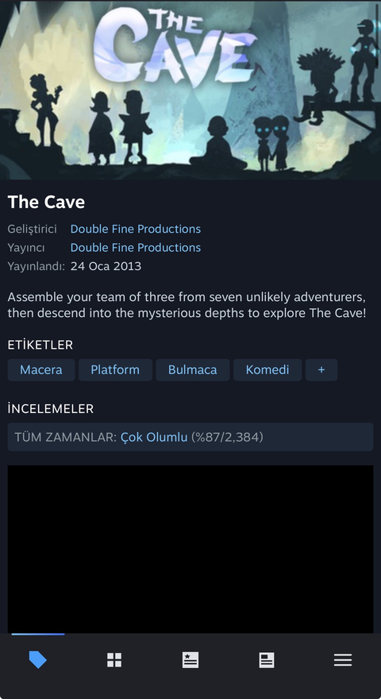Viewport: 381px width, 699px height.
Task: Open the Yayıncı Double Fine Productions link
Action: pos(136,247)
